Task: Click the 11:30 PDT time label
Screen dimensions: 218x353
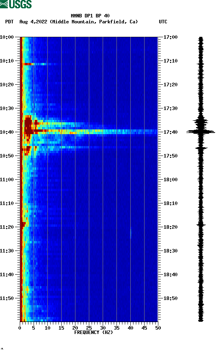Action: pyautogui.click(x=7, y=251)
